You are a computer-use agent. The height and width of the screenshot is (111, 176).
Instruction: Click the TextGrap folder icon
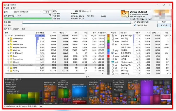coord(11,71)
